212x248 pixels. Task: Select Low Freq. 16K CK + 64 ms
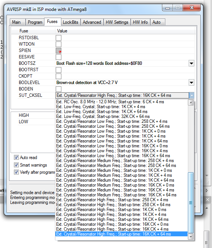[x=122, y=156]
